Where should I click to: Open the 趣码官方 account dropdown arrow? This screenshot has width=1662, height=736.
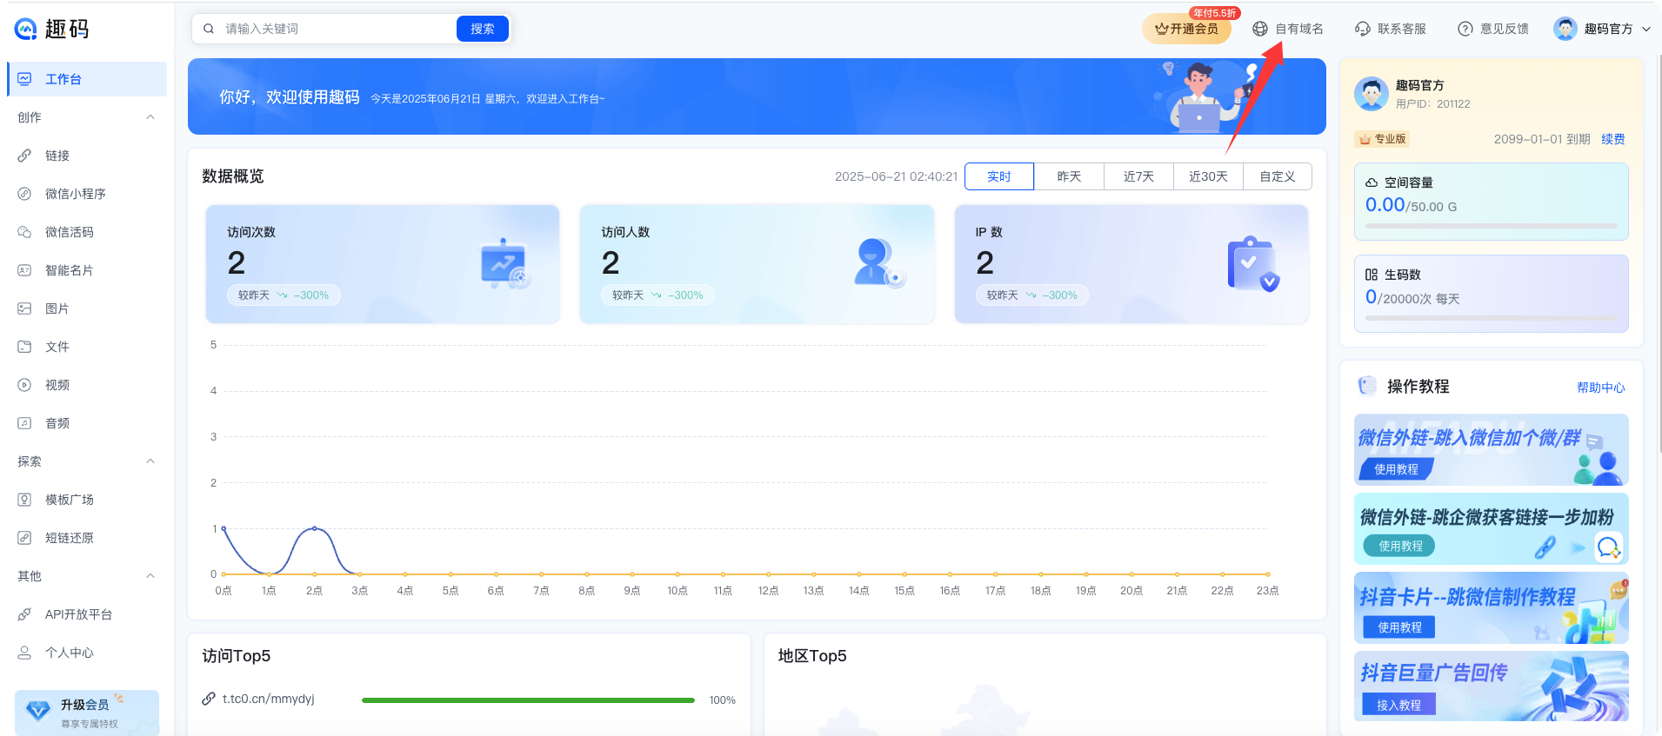(1645, 29)
